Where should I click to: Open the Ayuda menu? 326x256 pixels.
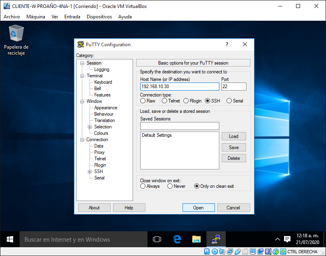pyautogui.click(x=125, y=17)
